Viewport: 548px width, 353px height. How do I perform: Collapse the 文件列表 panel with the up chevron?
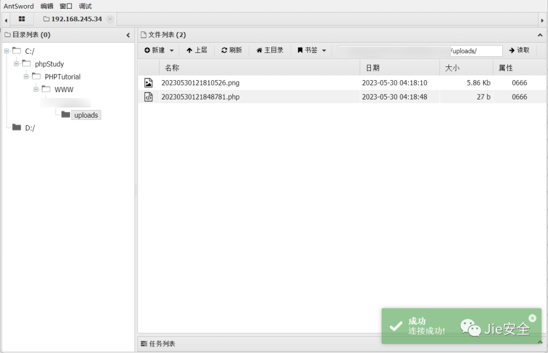coord(540,35)
